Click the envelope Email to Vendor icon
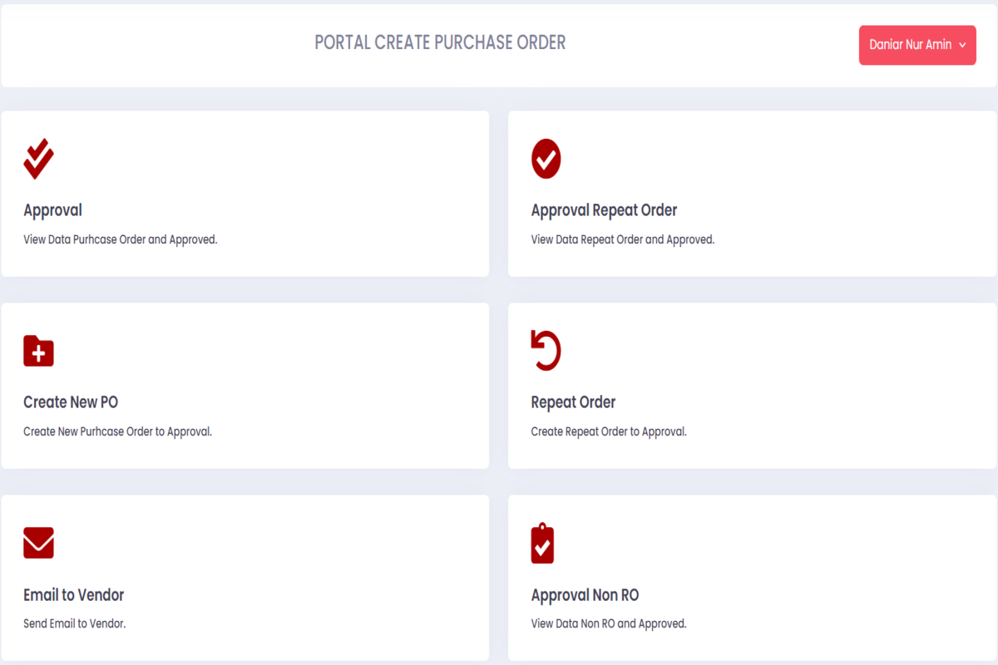This screenshot has height=665, width=998. (38, 543)
